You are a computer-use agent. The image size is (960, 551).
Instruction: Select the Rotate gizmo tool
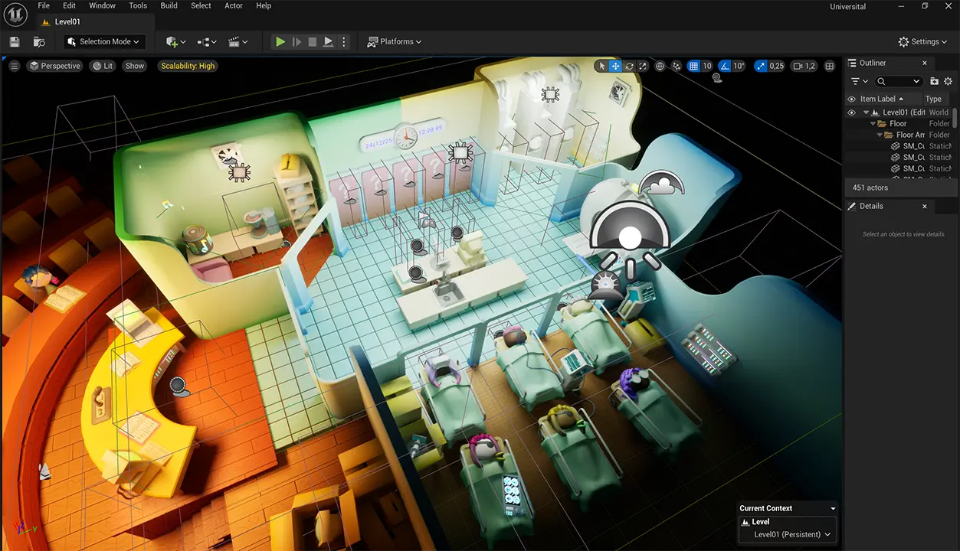[629, 67]
